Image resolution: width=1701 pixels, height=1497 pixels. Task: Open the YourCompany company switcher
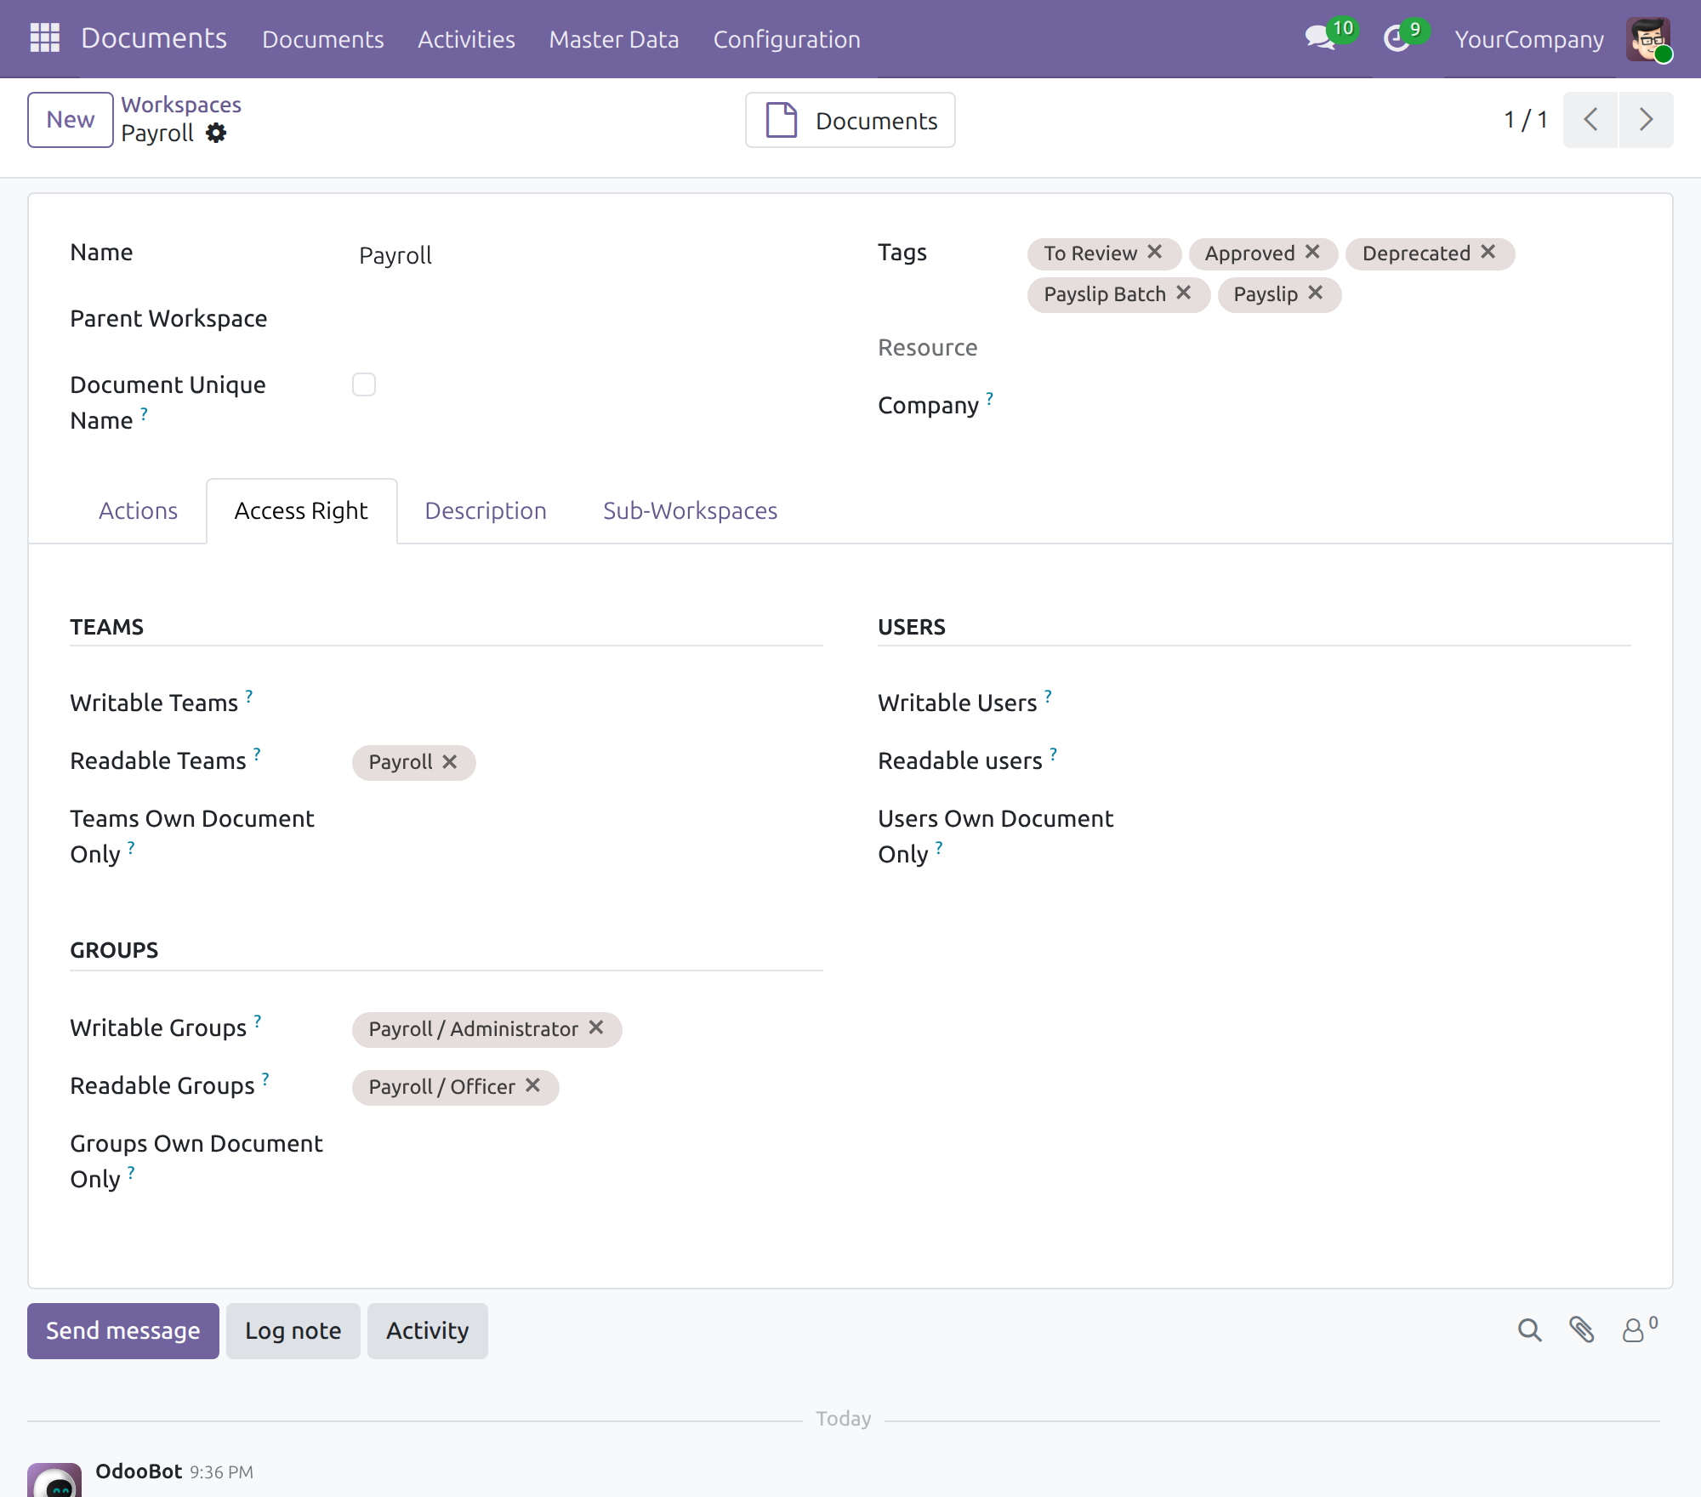tap(1528, 39)
